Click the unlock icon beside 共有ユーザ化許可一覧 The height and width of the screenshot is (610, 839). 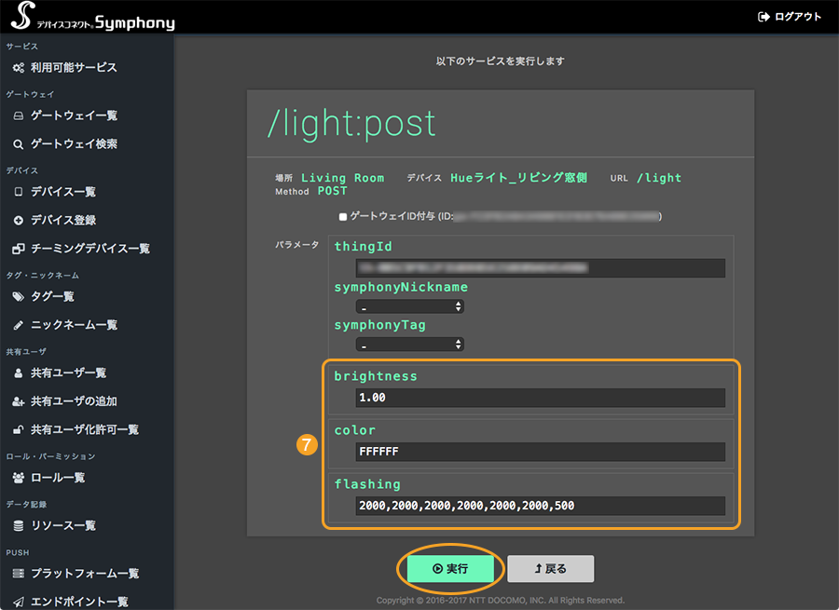coord(19,430)
